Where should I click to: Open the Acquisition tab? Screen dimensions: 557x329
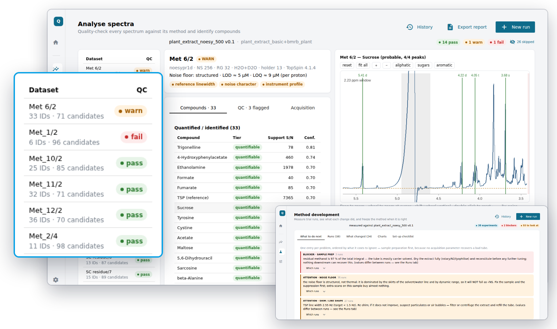click(303, 108)
